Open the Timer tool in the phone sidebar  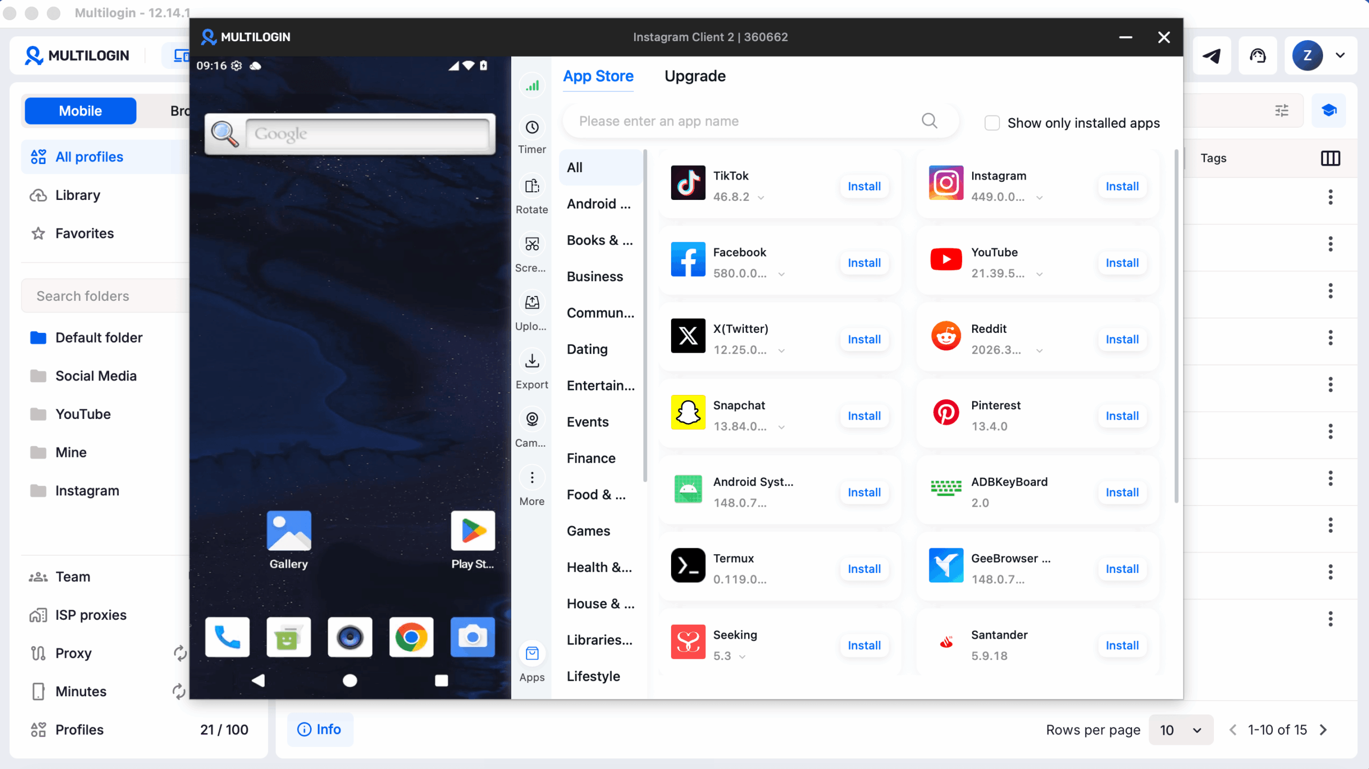tap(532, 128)
